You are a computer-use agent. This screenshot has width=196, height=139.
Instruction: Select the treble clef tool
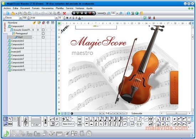(x=26, y=122)
